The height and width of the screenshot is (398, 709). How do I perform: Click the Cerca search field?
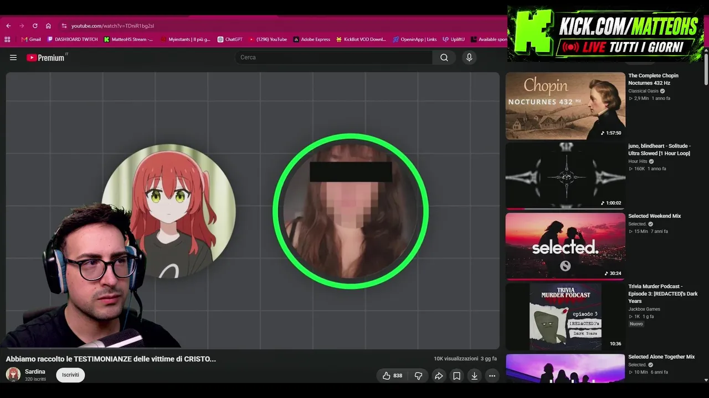(333, 57)
